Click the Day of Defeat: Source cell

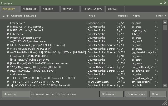[101, 67]
